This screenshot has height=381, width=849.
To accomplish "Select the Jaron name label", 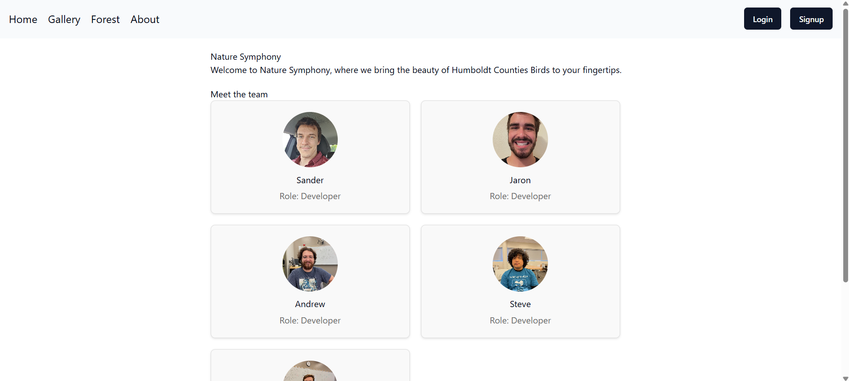I will pyautogui.click(x=520, y=180).
